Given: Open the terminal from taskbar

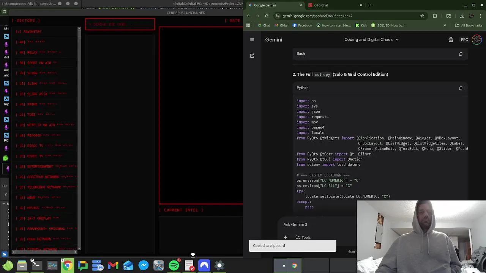Looking at the screenshot, I should point(37,265).
